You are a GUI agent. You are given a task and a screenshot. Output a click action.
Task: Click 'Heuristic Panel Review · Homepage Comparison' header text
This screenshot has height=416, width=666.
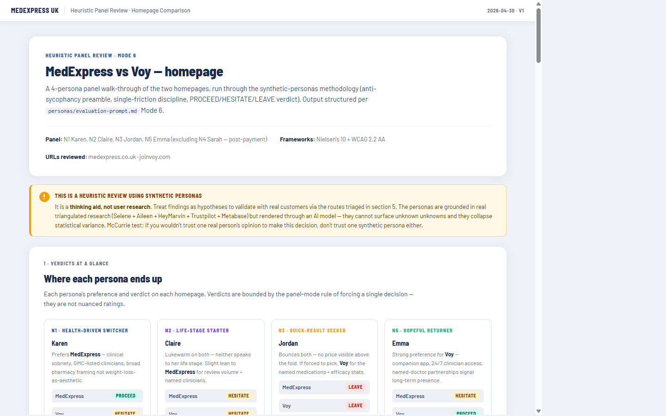(x=130, y=11)
